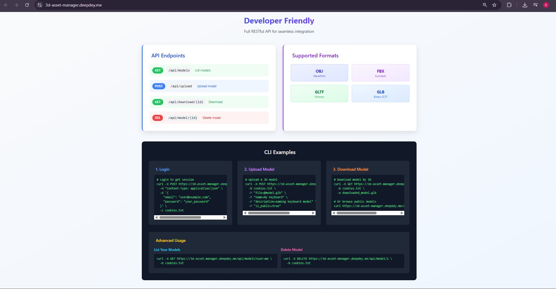Select the OBJ Wavefront format card

point(319,73)
